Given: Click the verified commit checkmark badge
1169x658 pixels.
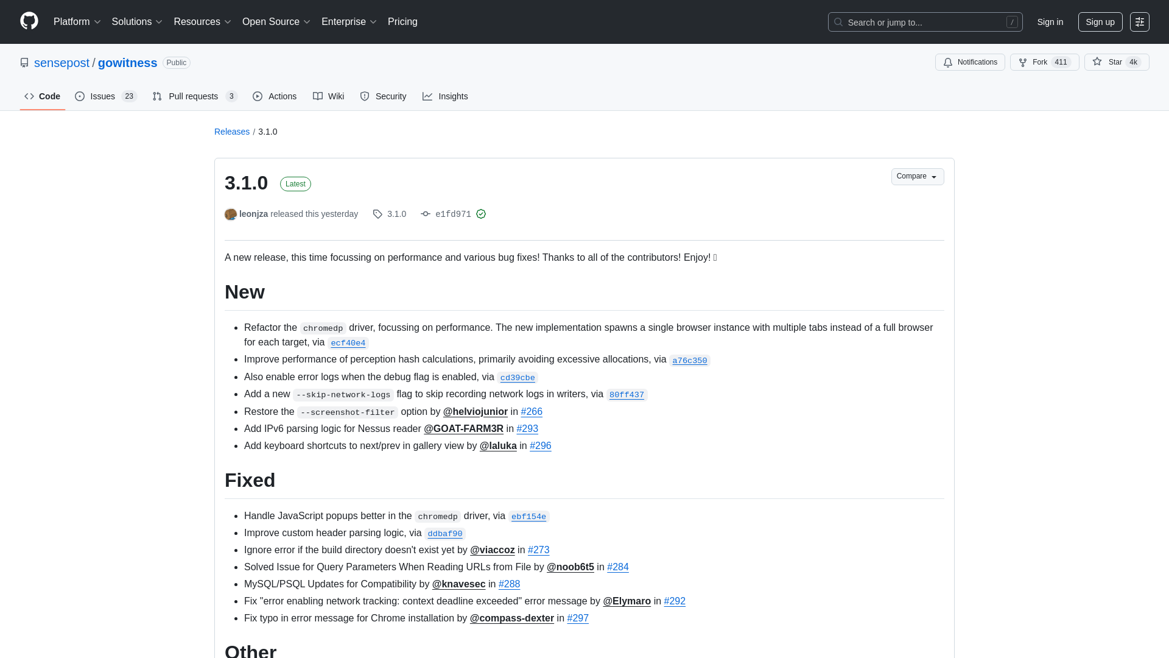Looking at the screenshot, I should click(x=481, y=214).
